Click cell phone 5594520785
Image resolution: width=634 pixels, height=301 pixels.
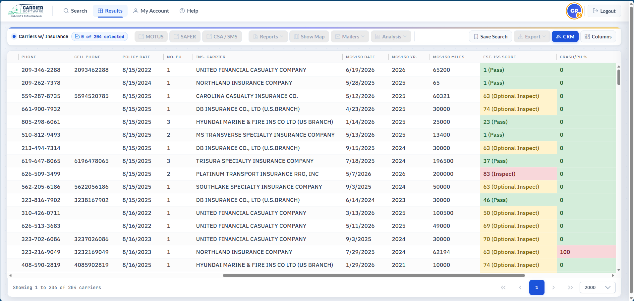[91, 96]
